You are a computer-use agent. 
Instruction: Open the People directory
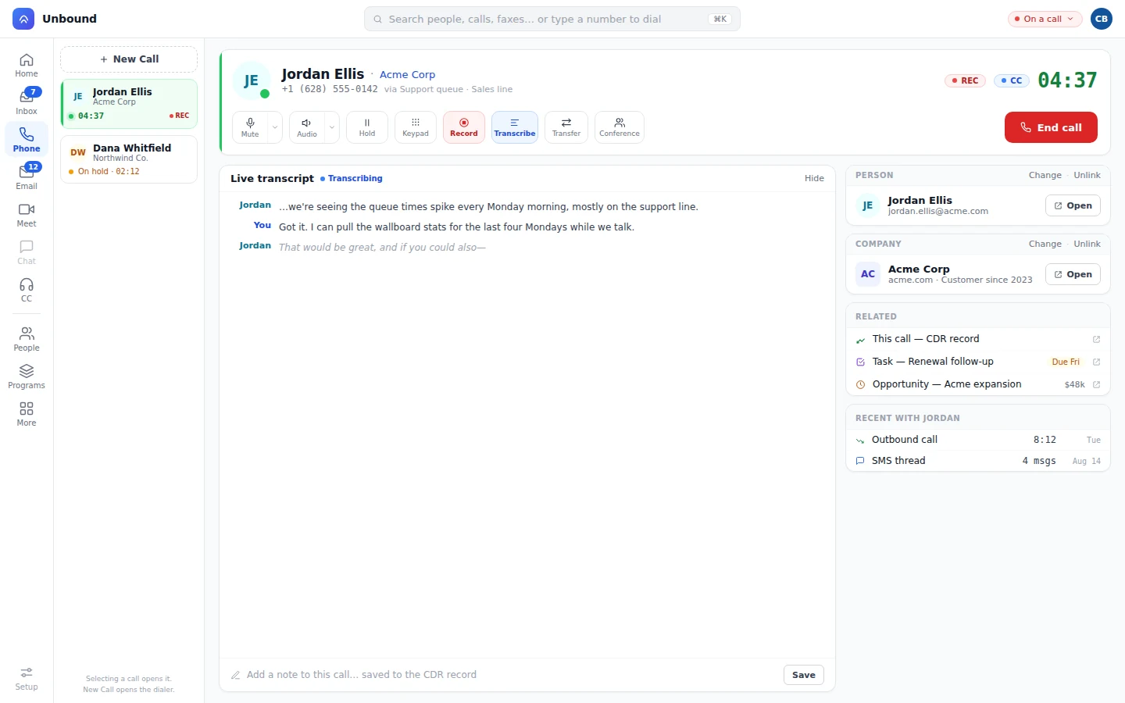point(27,339)
